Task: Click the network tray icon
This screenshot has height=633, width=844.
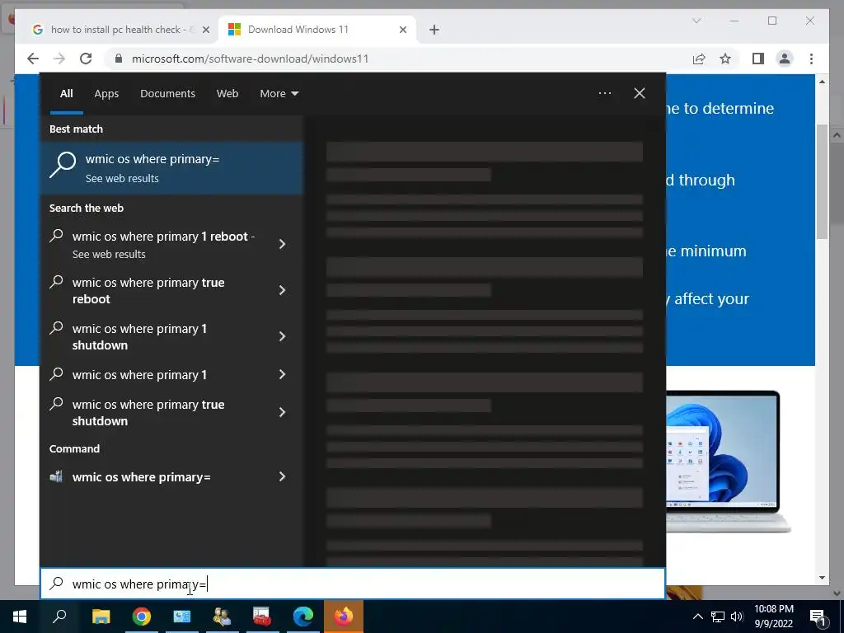Action: (x=718, y=617)
